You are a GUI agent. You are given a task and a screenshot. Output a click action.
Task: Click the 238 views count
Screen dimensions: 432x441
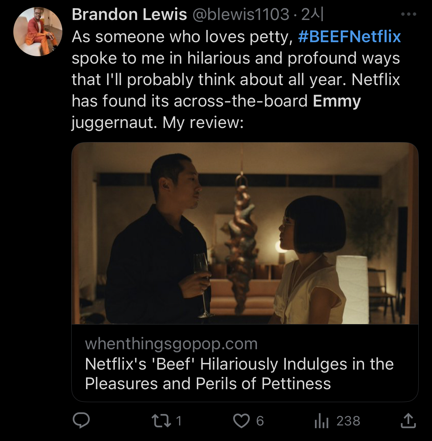pos(348,421)
